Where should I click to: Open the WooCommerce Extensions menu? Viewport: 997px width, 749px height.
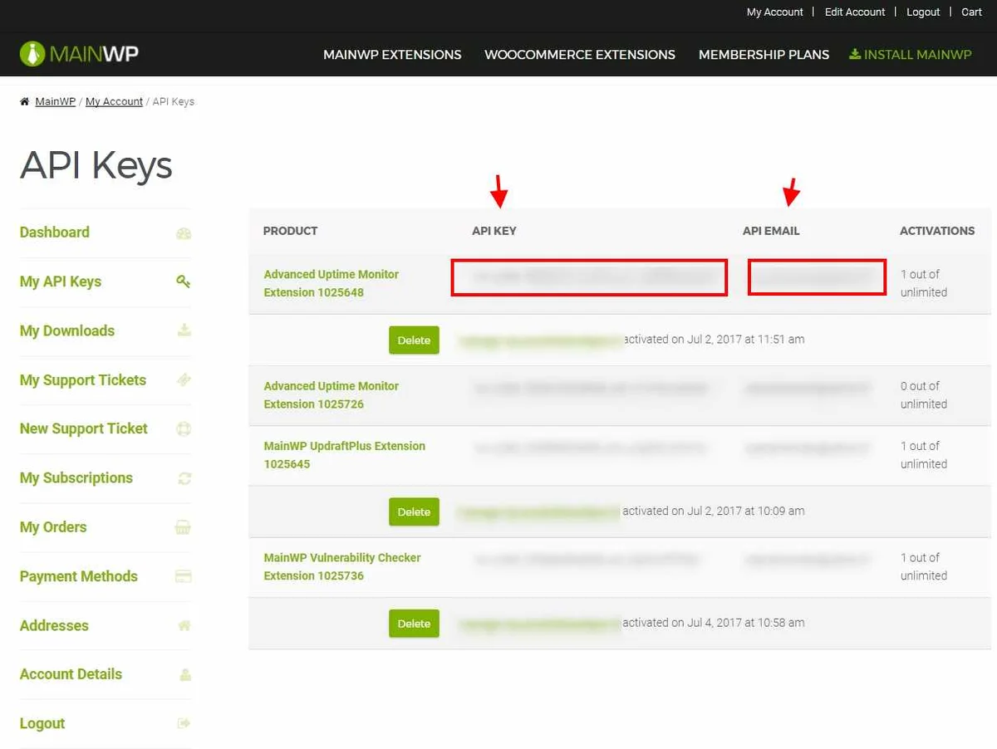point(580,55)
